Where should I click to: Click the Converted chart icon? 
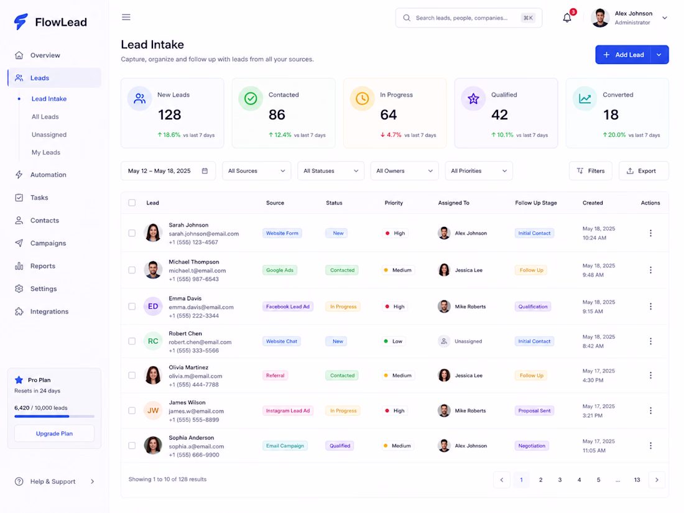pos(585,99)
